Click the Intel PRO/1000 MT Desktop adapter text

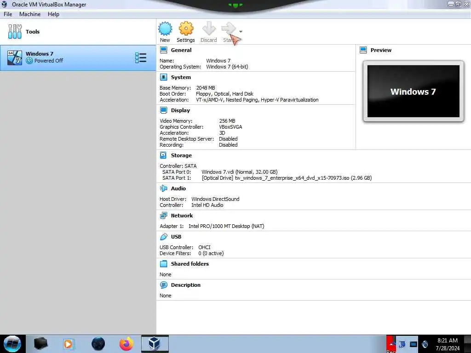pos(226,226)
